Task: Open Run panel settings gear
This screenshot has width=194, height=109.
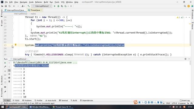Action: [186, 59]
